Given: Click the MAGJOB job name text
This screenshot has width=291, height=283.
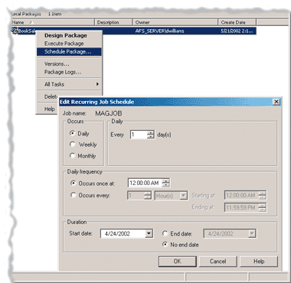Looking at the screenshot, I should point(109,113).
